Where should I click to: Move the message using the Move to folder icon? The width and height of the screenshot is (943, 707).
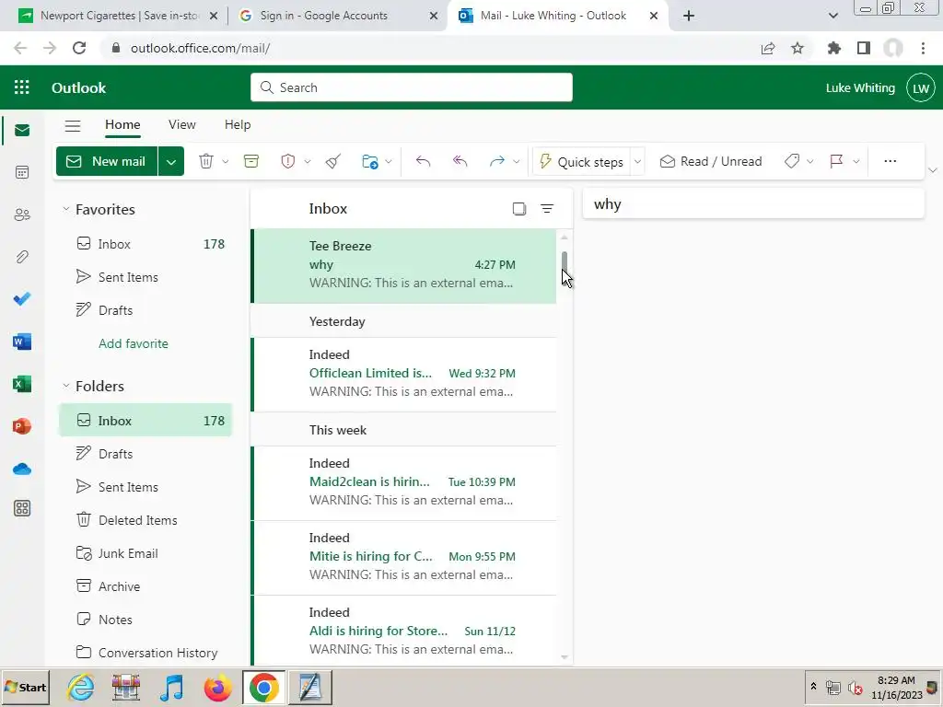point(370,161)
